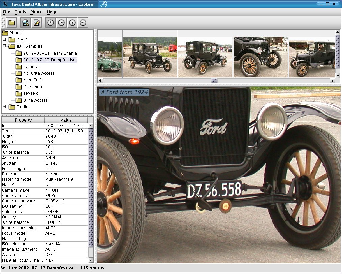Image resolution: width=342 pixels, height=274 pixels.
Task: Select the 'Flash?' property cell
Action: (23, 185)
